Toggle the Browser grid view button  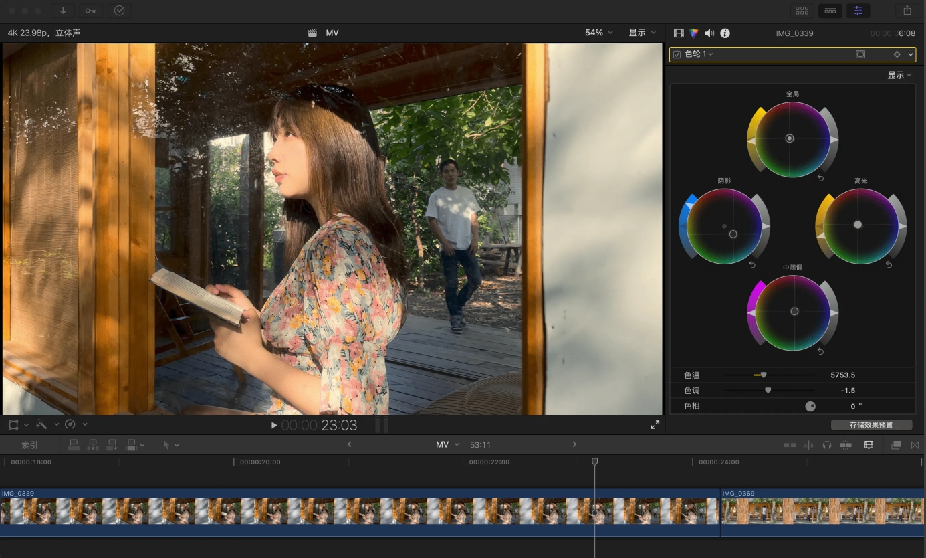[802, 11]
